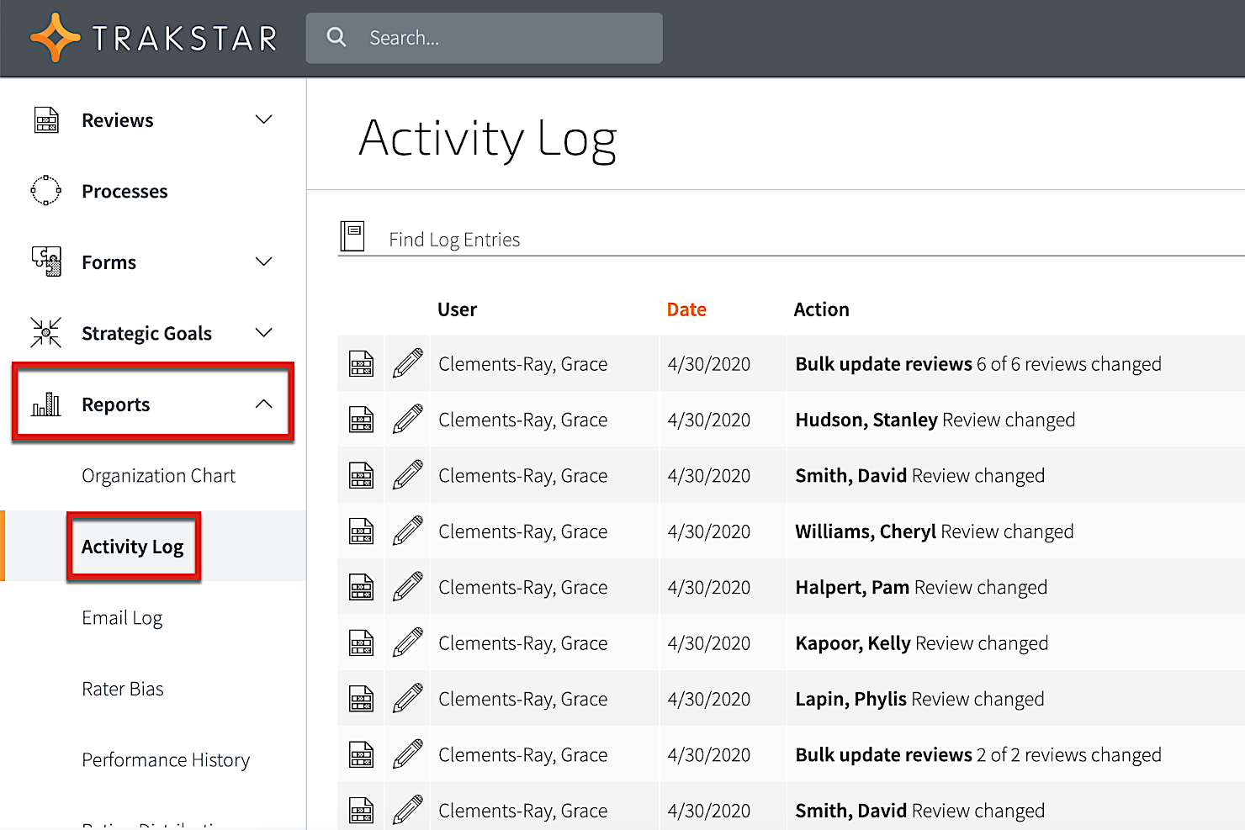Open review icon in Hudson, Stanley row

(x=362, y=420)
